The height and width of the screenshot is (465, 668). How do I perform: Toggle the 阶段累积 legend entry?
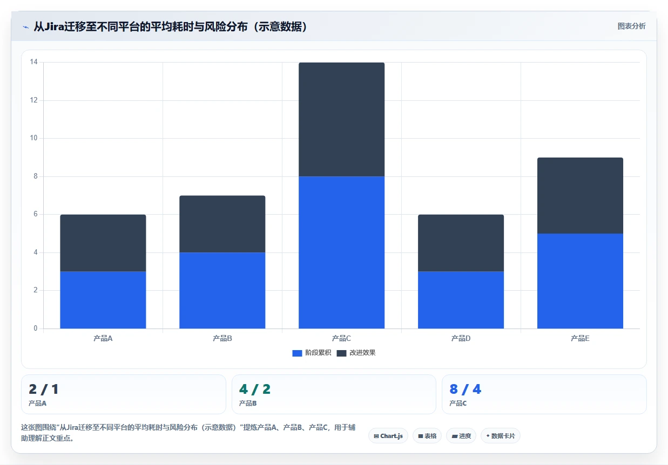pyautogui.click(x=312, y=353)
